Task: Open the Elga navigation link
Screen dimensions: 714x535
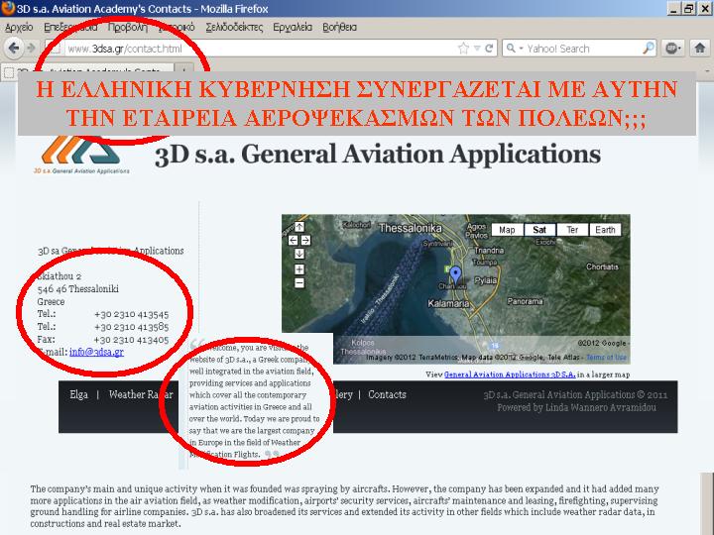Action: click(78, 394)
